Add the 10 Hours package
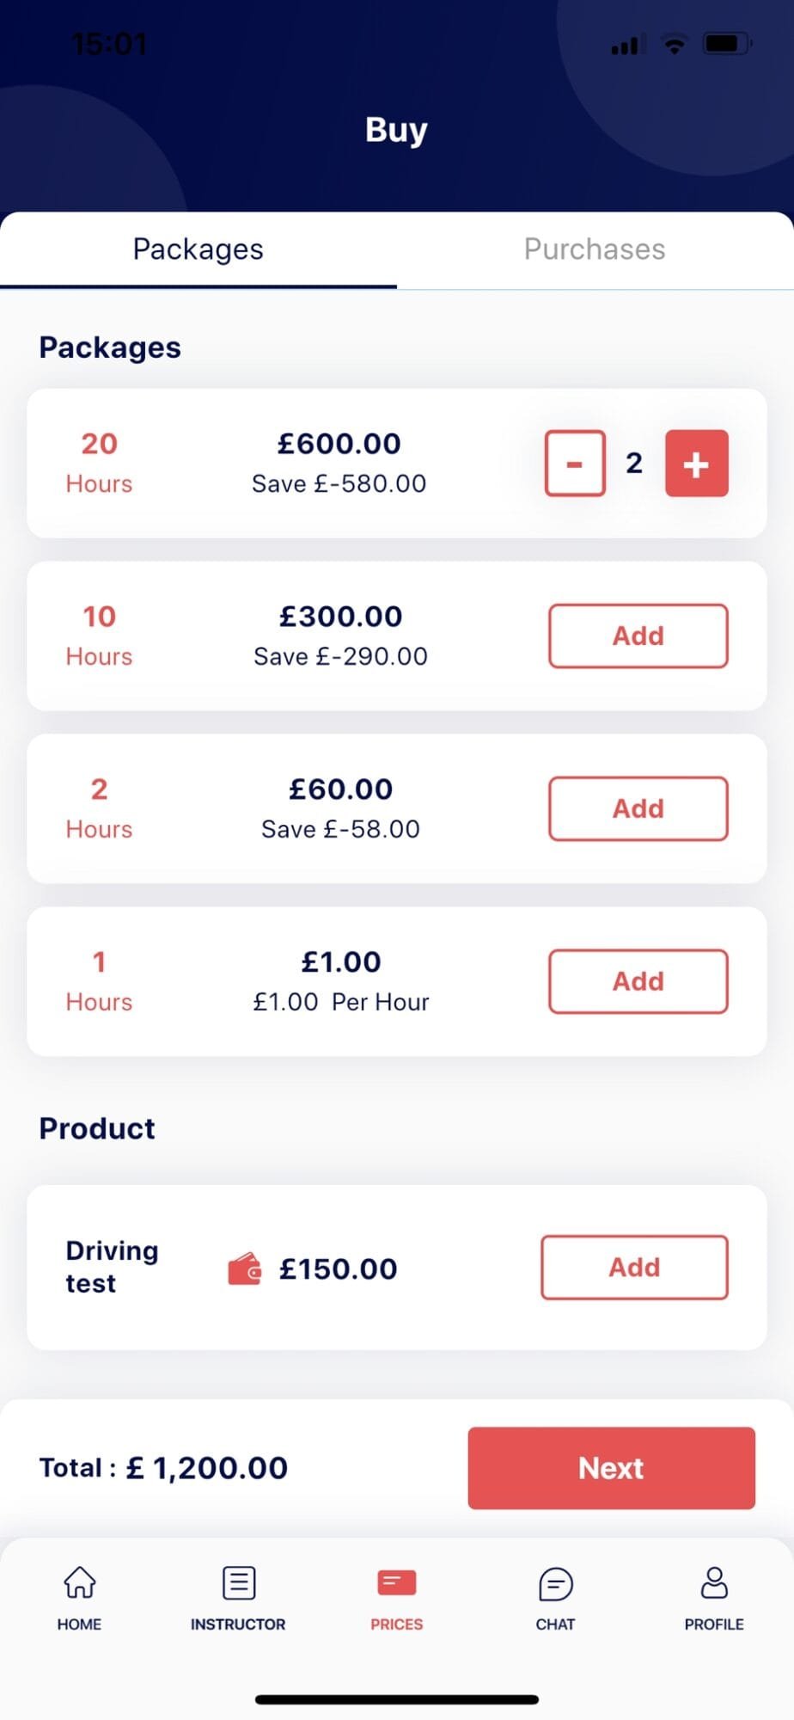 638,636
